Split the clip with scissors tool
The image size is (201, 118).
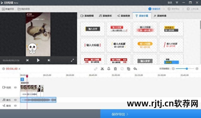[102, 69]
